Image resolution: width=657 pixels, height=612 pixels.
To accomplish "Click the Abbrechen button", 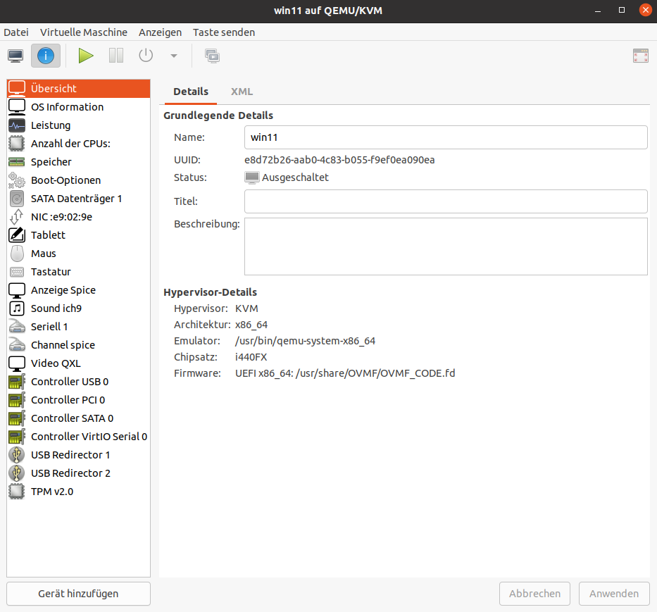I will (534, 594).
